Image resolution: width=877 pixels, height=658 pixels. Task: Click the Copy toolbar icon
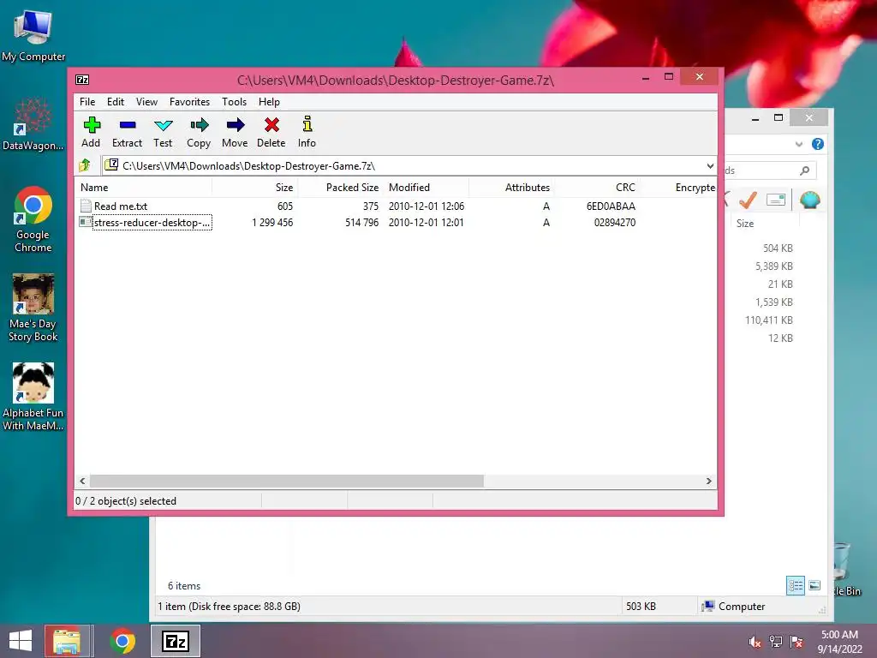click(199, 125)
